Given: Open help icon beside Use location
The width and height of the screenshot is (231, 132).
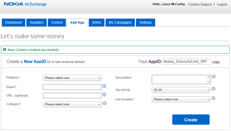Looking at the screenshot, I should pos(213,98).
